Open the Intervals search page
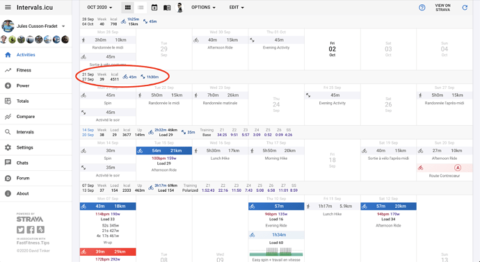480x262 pixels. tap(35, 132)
